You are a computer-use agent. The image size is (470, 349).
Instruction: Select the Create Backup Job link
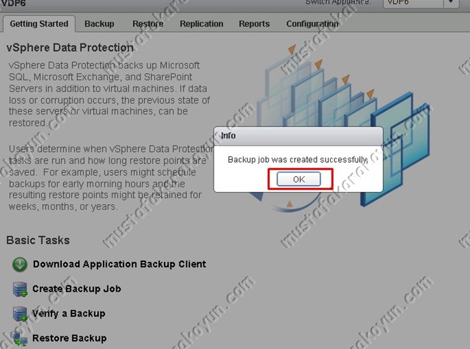(77, 289)
